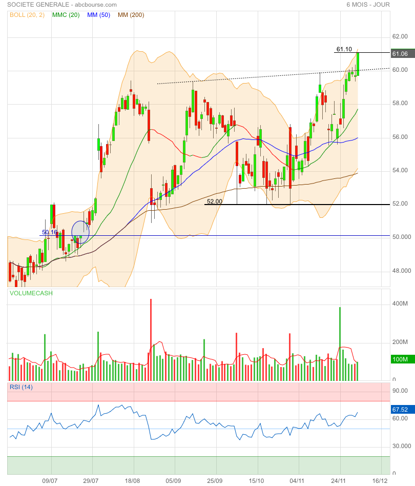Click the 50.000 price axis label
Screen dimensions: 415x486
pyautogui.click(x=401, y=237)
